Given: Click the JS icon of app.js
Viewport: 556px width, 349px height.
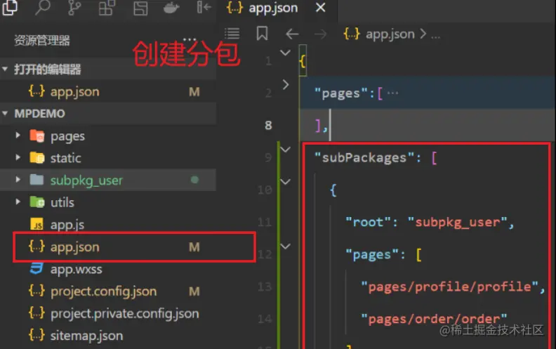Looking at the screenshot, I should tap(37, 224).
